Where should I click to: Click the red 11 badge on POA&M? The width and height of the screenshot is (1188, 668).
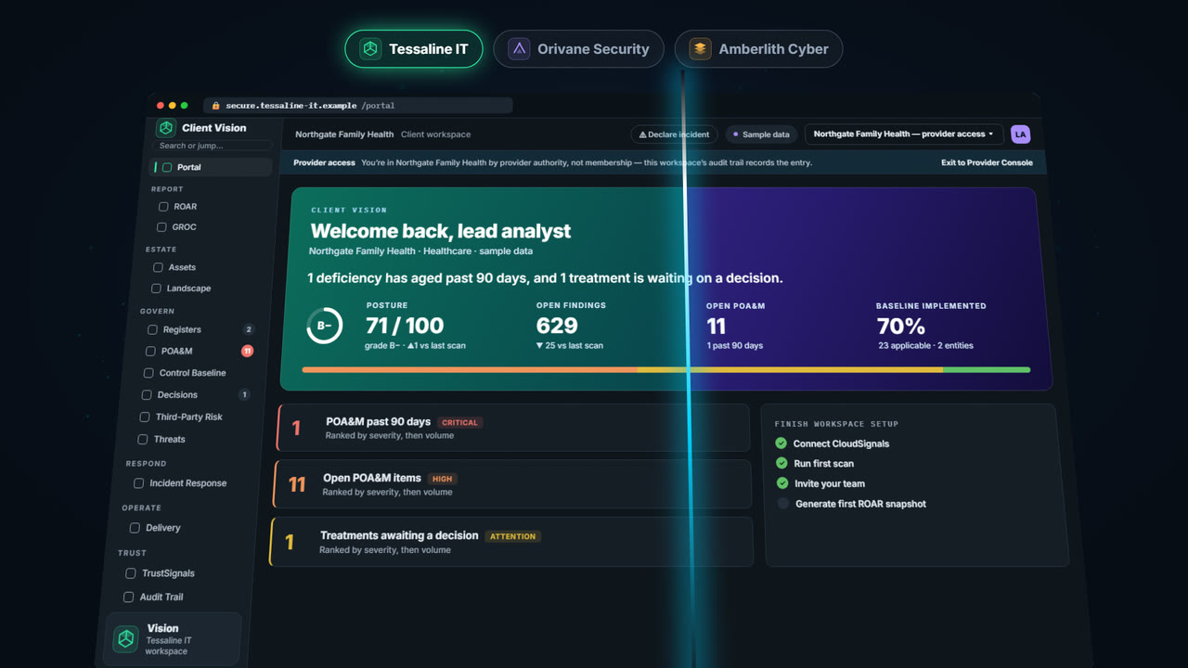(x=248, y=351)
